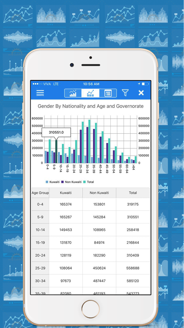This screenshot has height=328, width=184.
Task: Click the Age Group column header
Action: pyautogui.click(x=40, y=193)
